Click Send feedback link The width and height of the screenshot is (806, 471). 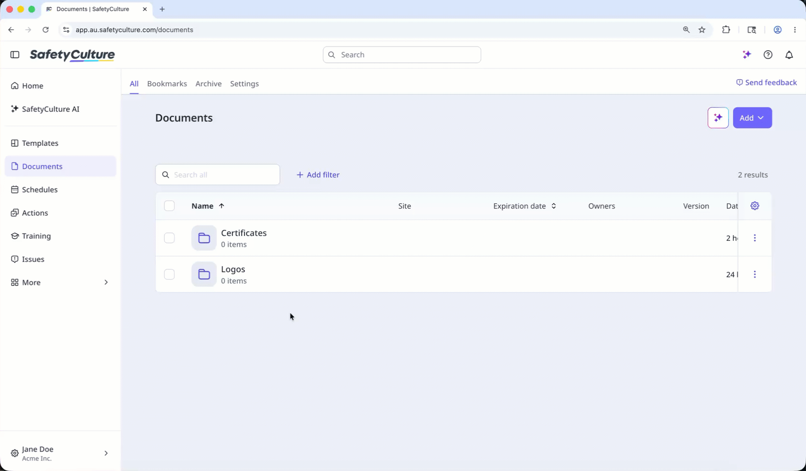click(766, 82)
